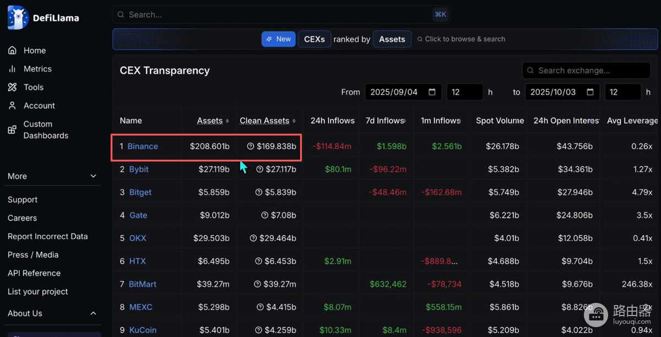This screenshot has width=661, height=337.
Task: Click the help icon beside Bitget clean assets
Action: (259, 193)
